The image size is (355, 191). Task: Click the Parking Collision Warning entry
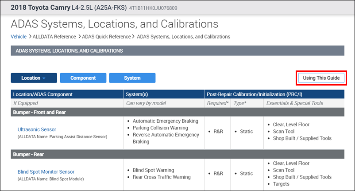click(x=160, y=128)
